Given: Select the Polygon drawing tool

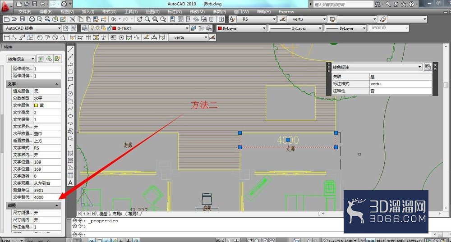Looking at the screenshot, I should pyautogui.click(x=70, y=72).
